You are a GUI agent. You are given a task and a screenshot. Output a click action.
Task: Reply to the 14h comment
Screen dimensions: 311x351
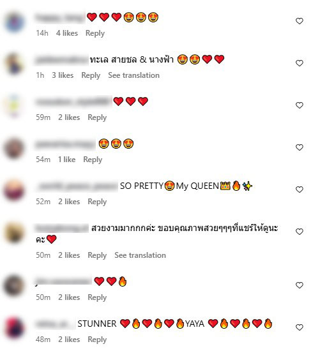(x=95, y=33)
